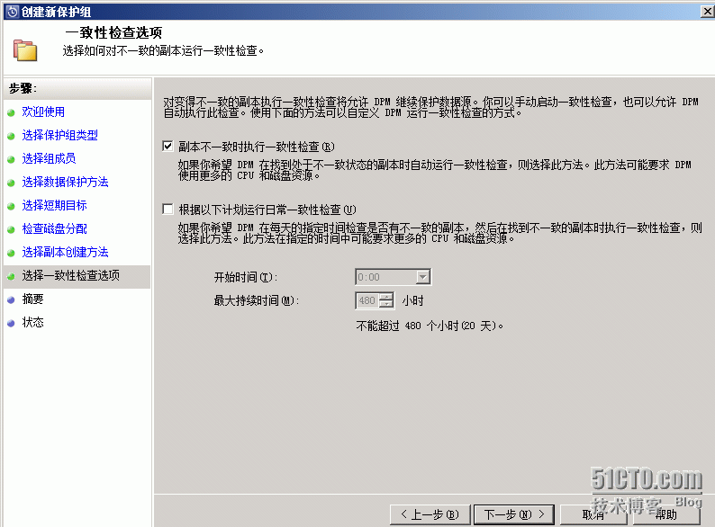Image resolution: width=715 pixels, height=527 pixels.
Task: Click the green bullet beside 选择短期目标
Action: pos(11,206)
